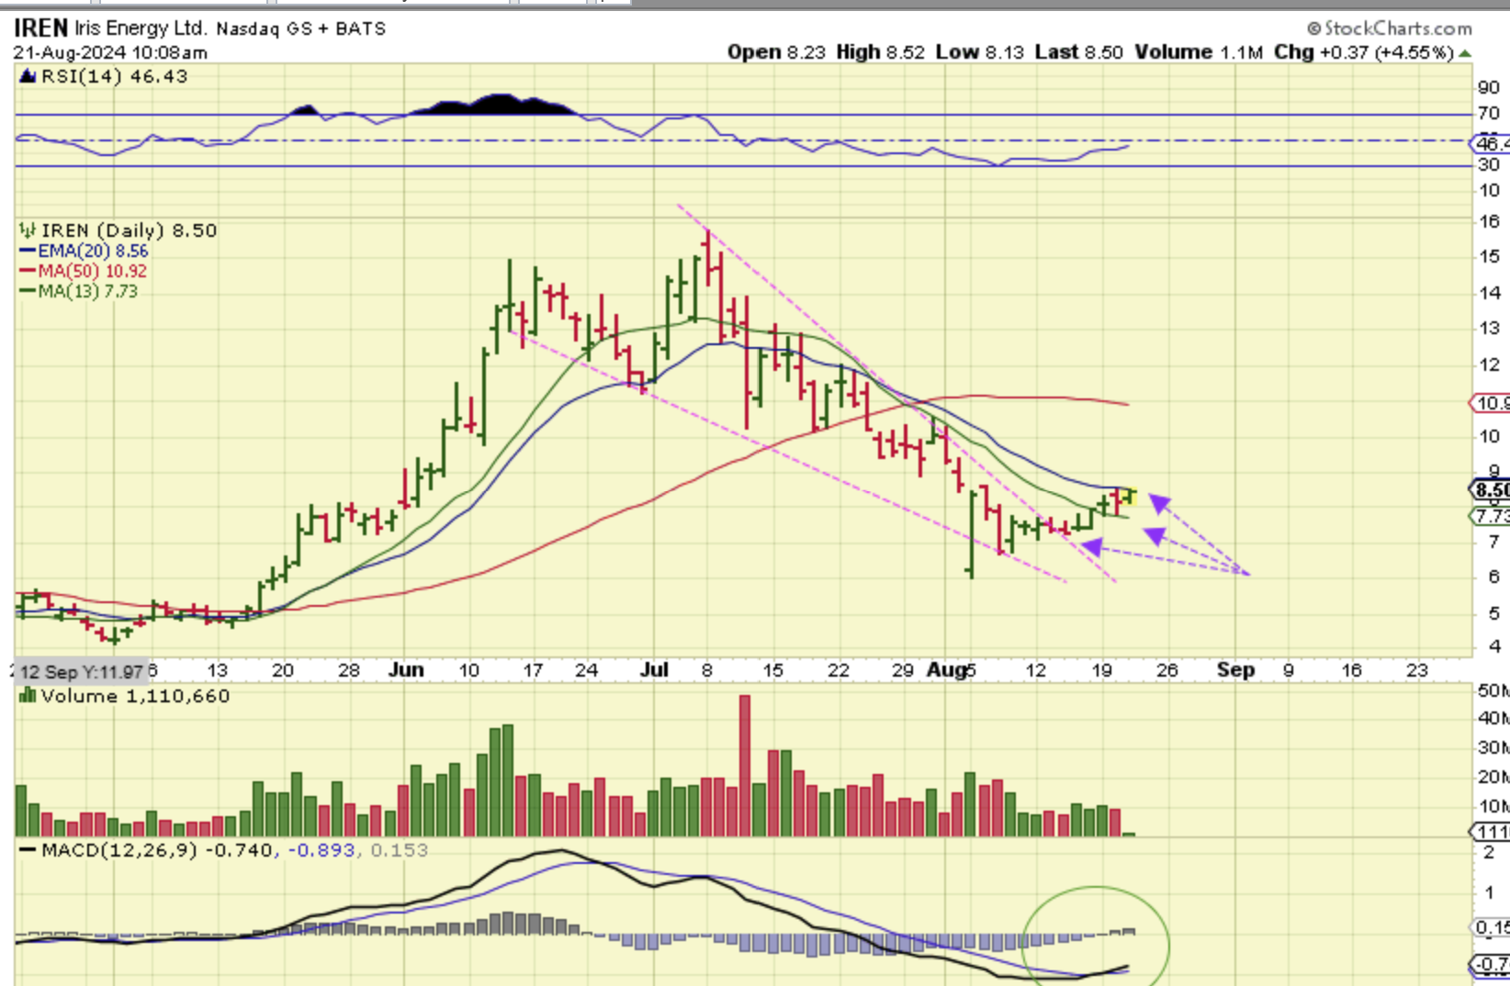Click the MA(13) 7.73 legend entry
The height and width of the screenshot is (986, 1510).
click(x=79, y=291)
